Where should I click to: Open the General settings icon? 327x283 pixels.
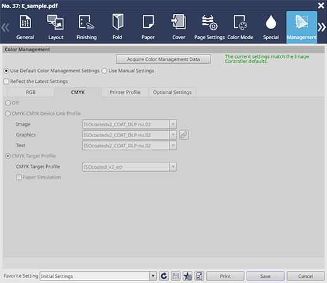click(25, 22)
